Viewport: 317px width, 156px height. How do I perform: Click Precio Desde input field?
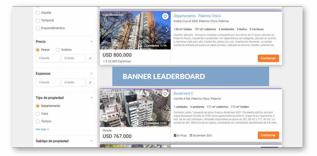tap(48, 58)
